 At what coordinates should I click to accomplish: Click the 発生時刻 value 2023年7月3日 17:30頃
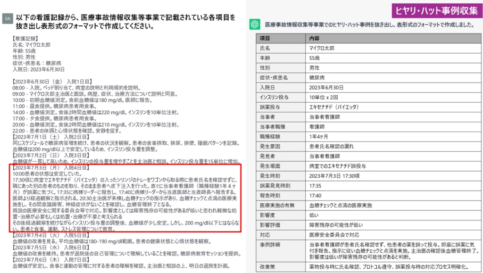point(335,176)
